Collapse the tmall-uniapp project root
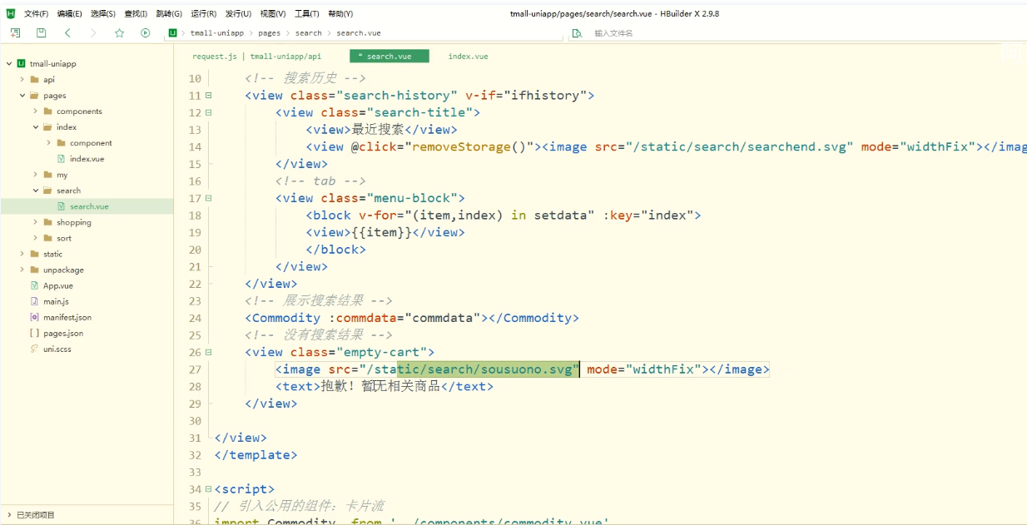The width and height of the screenshot is (1027, 525). pyautogui.click(x=8, y=63)
